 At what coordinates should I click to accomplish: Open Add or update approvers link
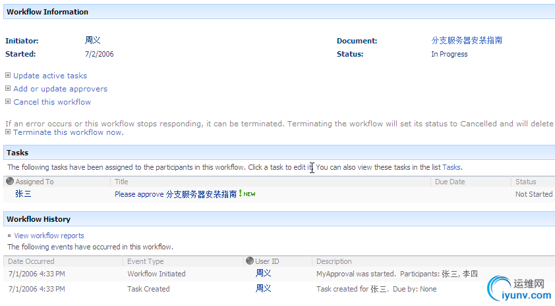coord(60,89)
